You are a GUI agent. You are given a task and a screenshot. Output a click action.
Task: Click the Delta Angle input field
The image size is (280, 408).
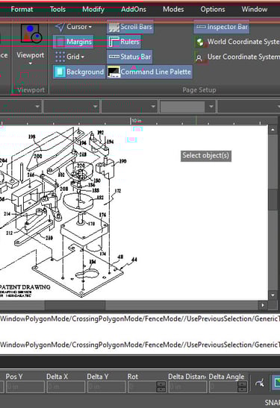point(223,387)
